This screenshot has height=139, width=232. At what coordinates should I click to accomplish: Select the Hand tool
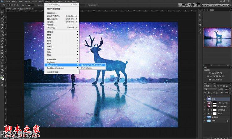click(2, 69)
